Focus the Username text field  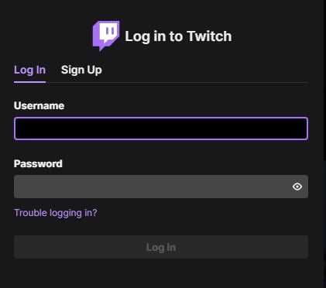(x=161, y=129)
